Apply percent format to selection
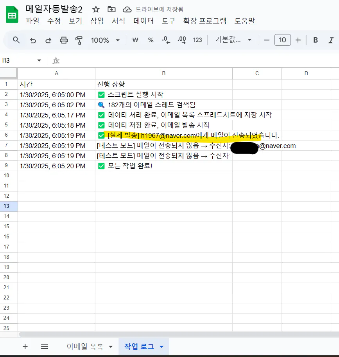The image size is (339, 357). (151, 40)
